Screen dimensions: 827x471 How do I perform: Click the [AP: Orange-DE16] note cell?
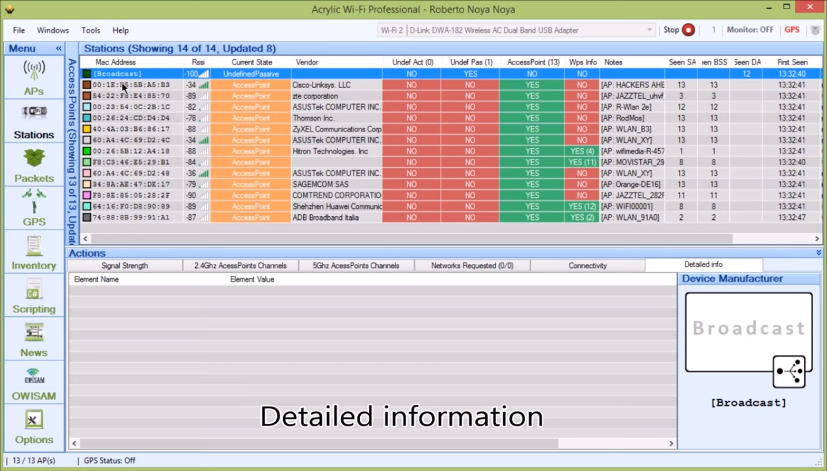(632, 184)
